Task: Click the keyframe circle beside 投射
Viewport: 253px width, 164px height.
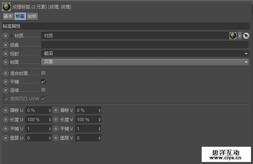Action: pos(6,54)
